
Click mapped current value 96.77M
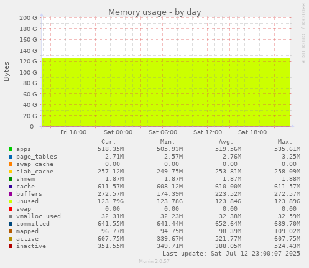pos(113,231)
